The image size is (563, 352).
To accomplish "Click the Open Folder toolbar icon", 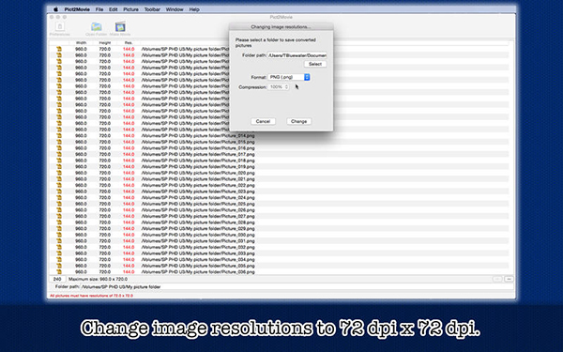I will pyautogui.click(x=97, y=27).
